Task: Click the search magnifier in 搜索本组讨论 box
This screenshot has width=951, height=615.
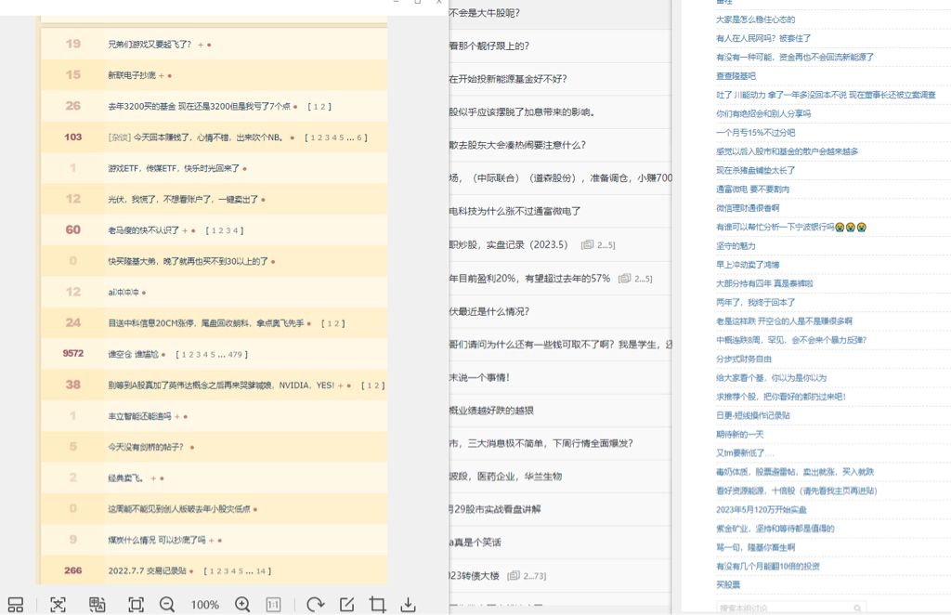Action: point(857,608)
